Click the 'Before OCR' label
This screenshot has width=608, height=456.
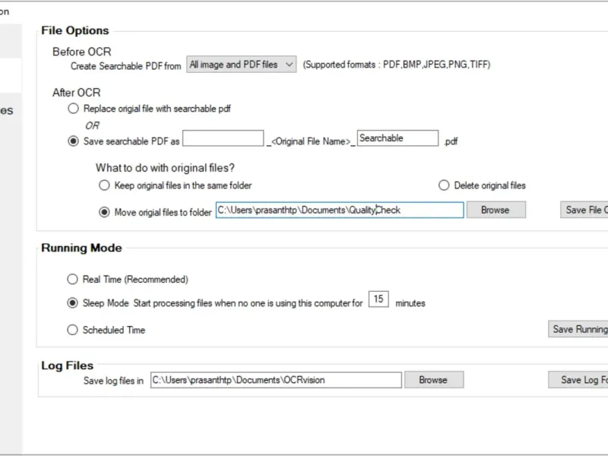pos(82,52)
